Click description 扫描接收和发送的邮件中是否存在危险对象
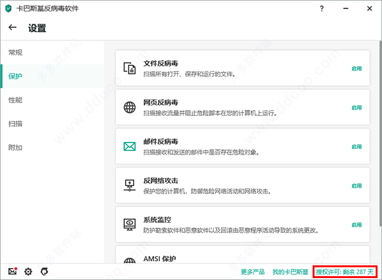This screenshot has width=382, height=280. (201, 153)
